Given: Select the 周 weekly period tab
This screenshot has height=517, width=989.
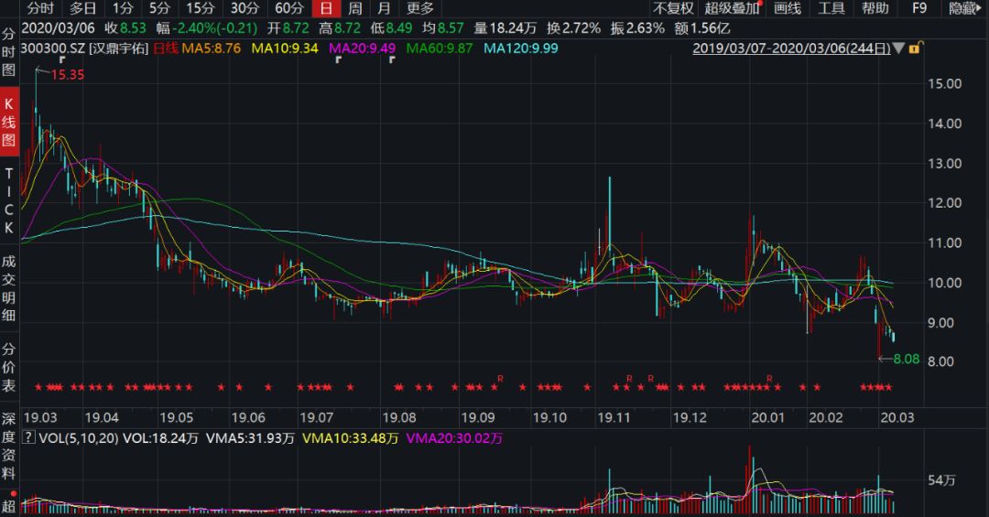Looking at the screenshot, I should tap(354, 8).
